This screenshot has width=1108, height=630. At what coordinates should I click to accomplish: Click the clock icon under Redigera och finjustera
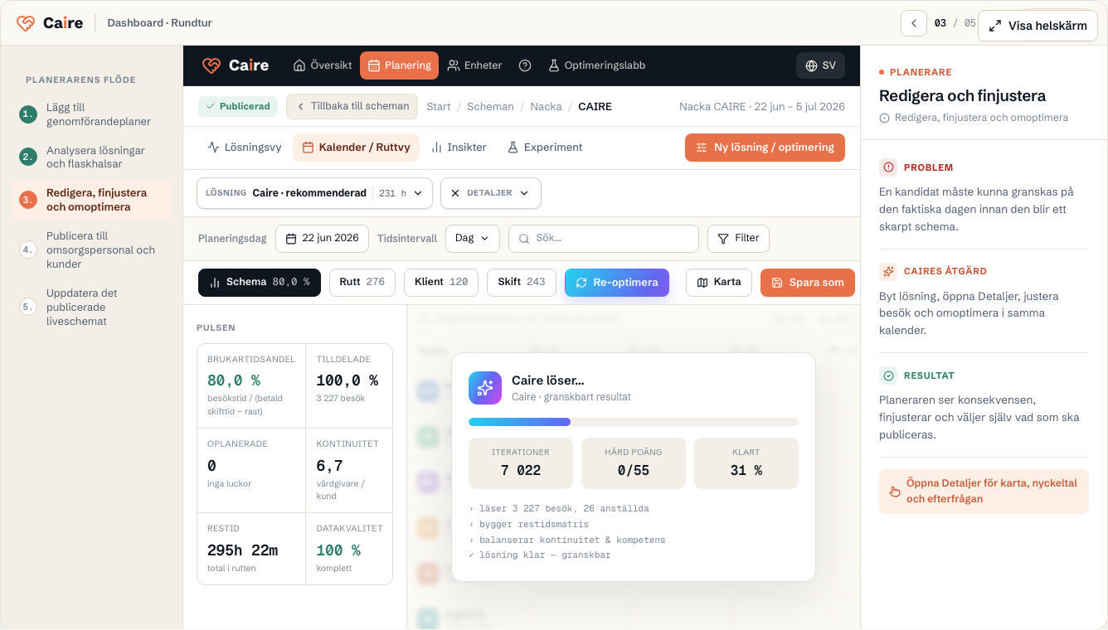884,118
